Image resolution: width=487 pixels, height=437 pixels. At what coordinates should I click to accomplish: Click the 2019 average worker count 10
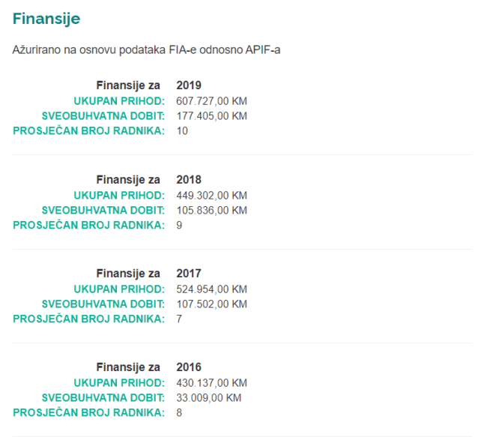point(182,130)
